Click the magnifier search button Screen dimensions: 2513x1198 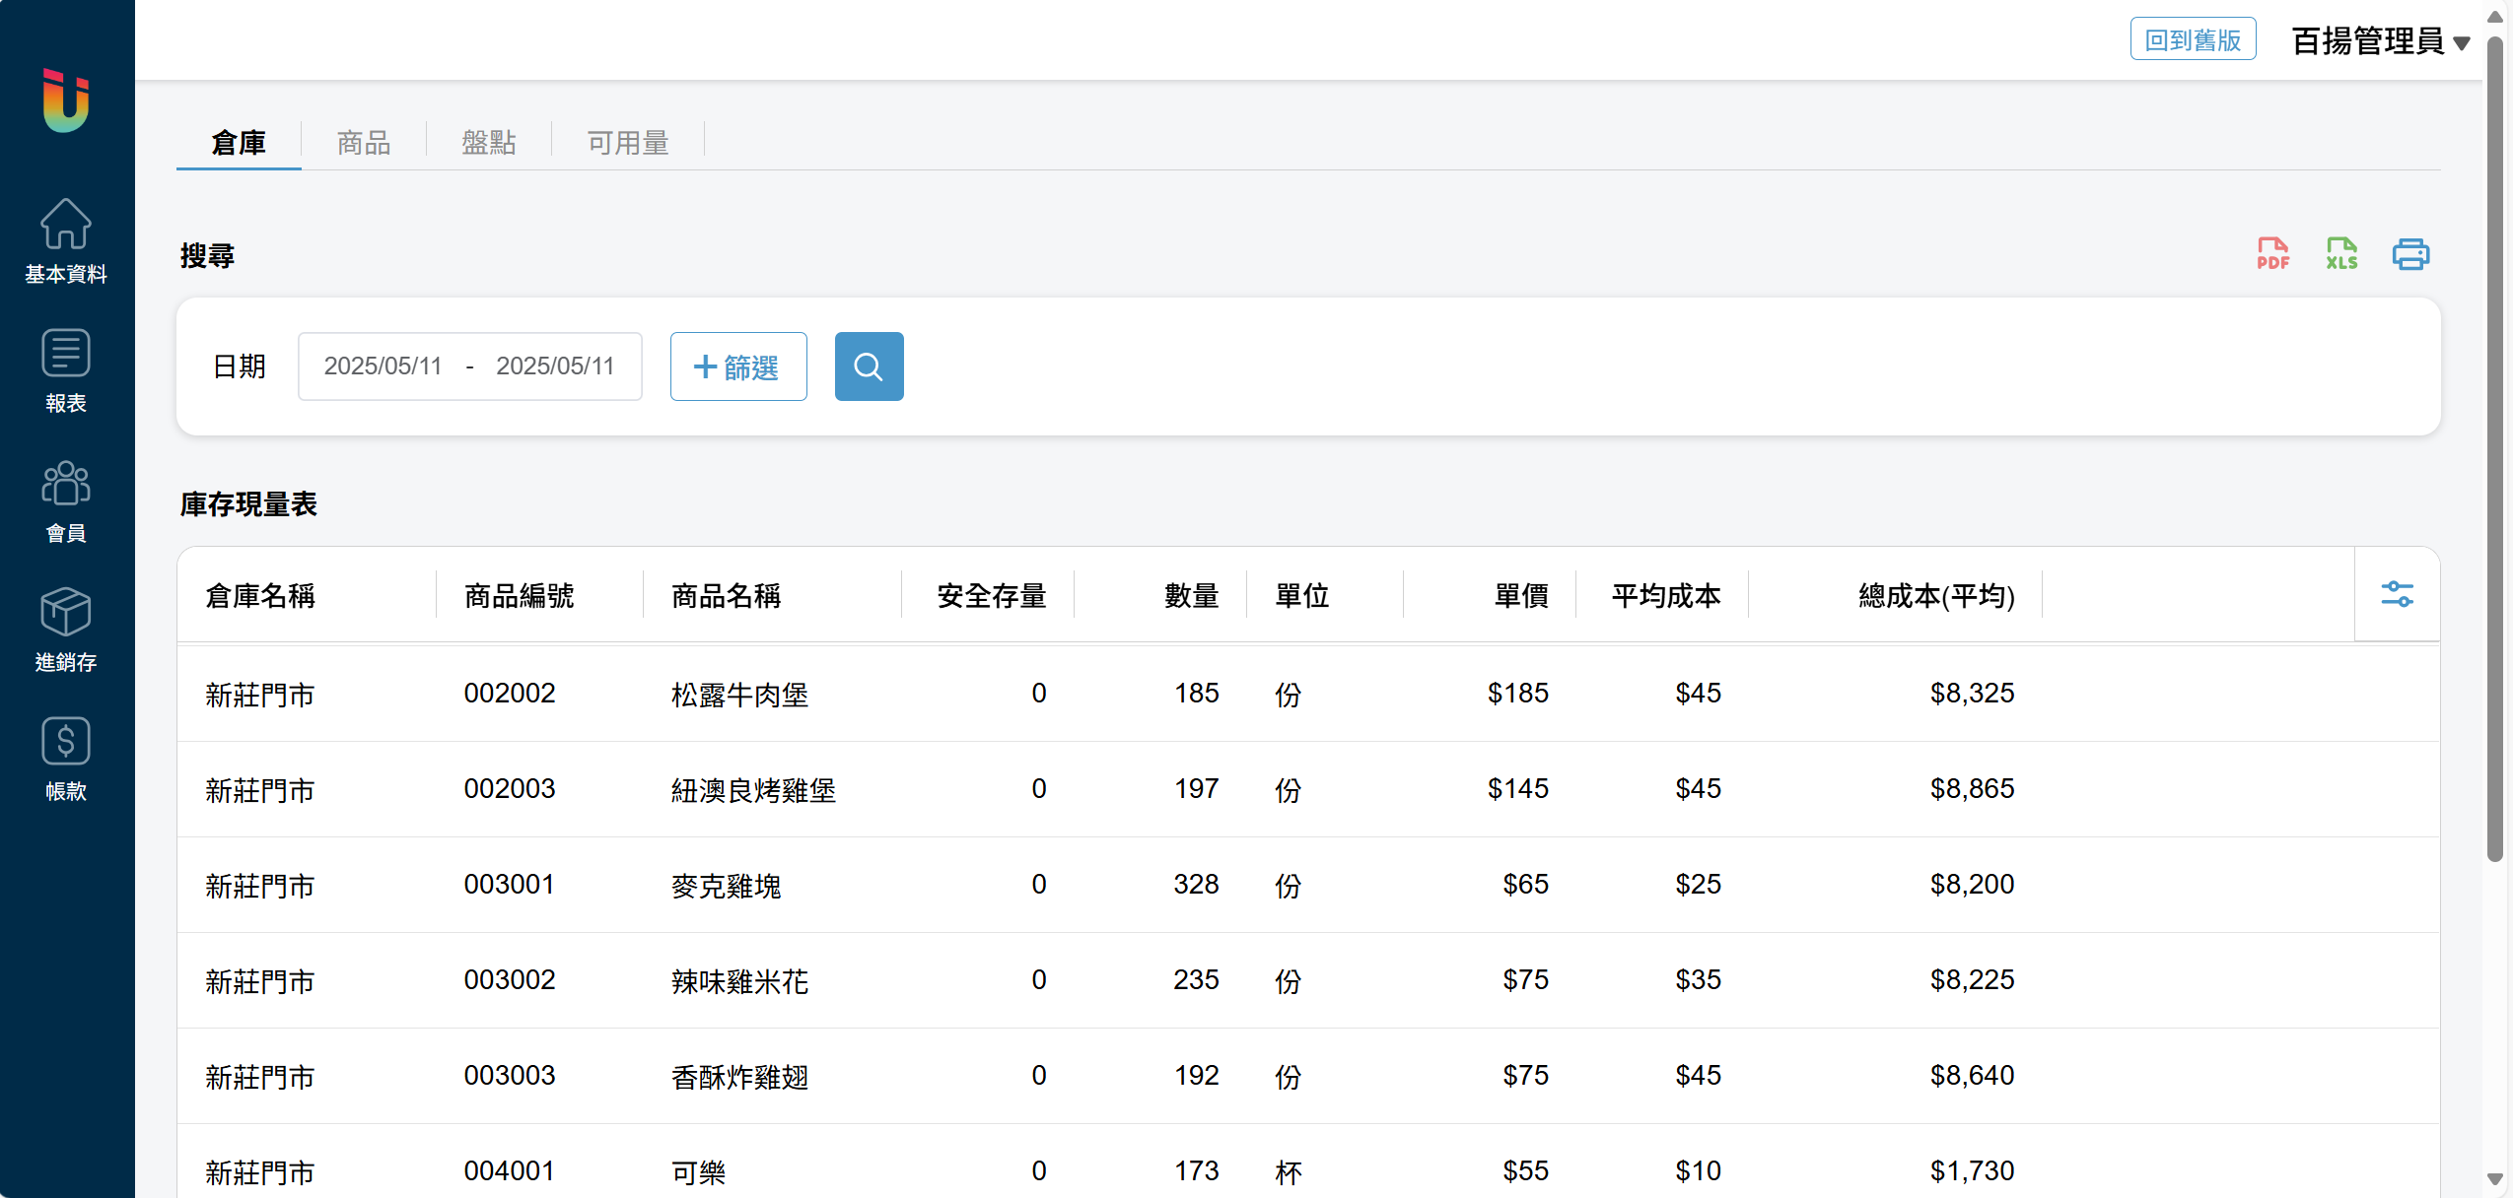[x=869, y=366]
